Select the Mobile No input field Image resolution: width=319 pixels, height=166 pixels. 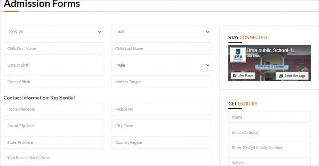(161, 109)
